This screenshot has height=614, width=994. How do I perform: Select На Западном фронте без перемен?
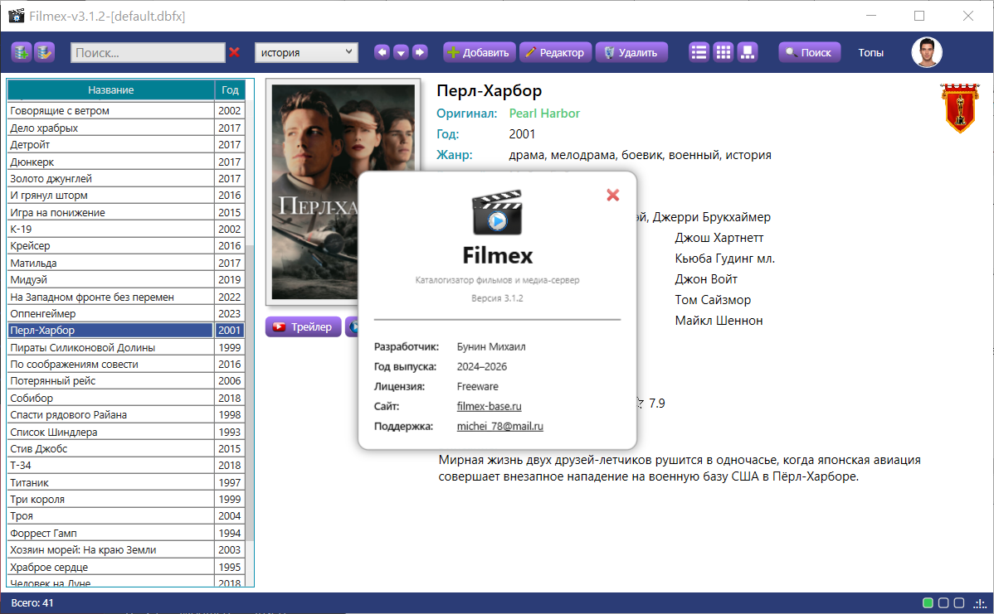pyautogui.click(x=126, y=297)
